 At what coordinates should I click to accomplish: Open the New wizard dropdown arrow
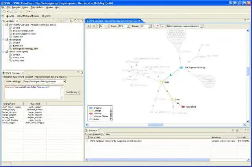click(7, 11)
